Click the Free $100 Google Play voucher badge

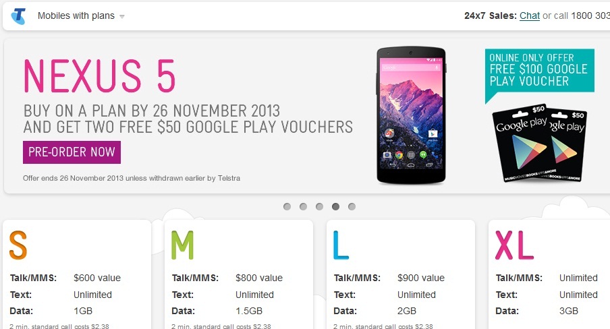[x=540, y=71]
